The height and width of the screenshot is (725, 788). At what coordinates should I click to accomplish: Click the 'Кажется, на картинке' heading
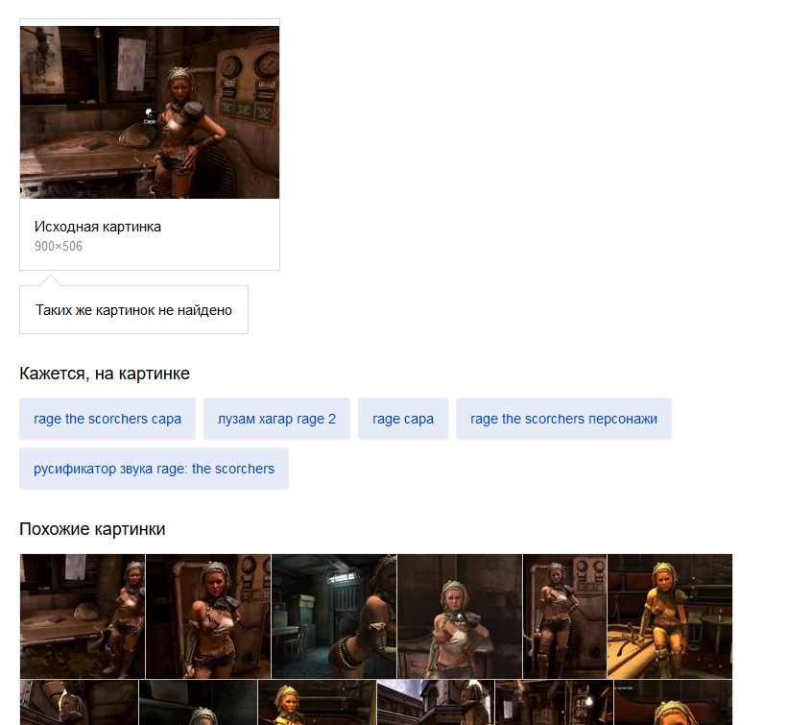(x=105, y=374)
